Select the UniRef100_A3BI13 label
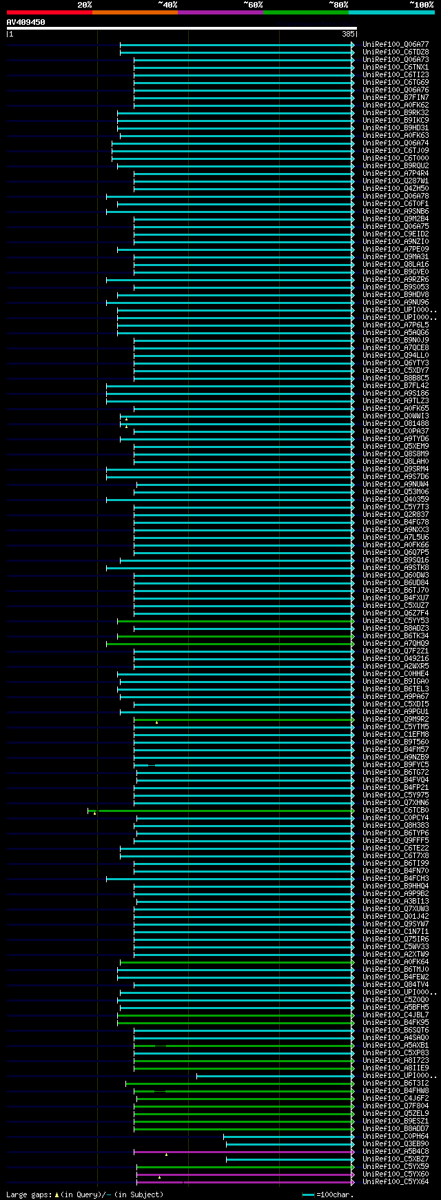Viewport: 441px width, 1200px height. coord(396,901)
